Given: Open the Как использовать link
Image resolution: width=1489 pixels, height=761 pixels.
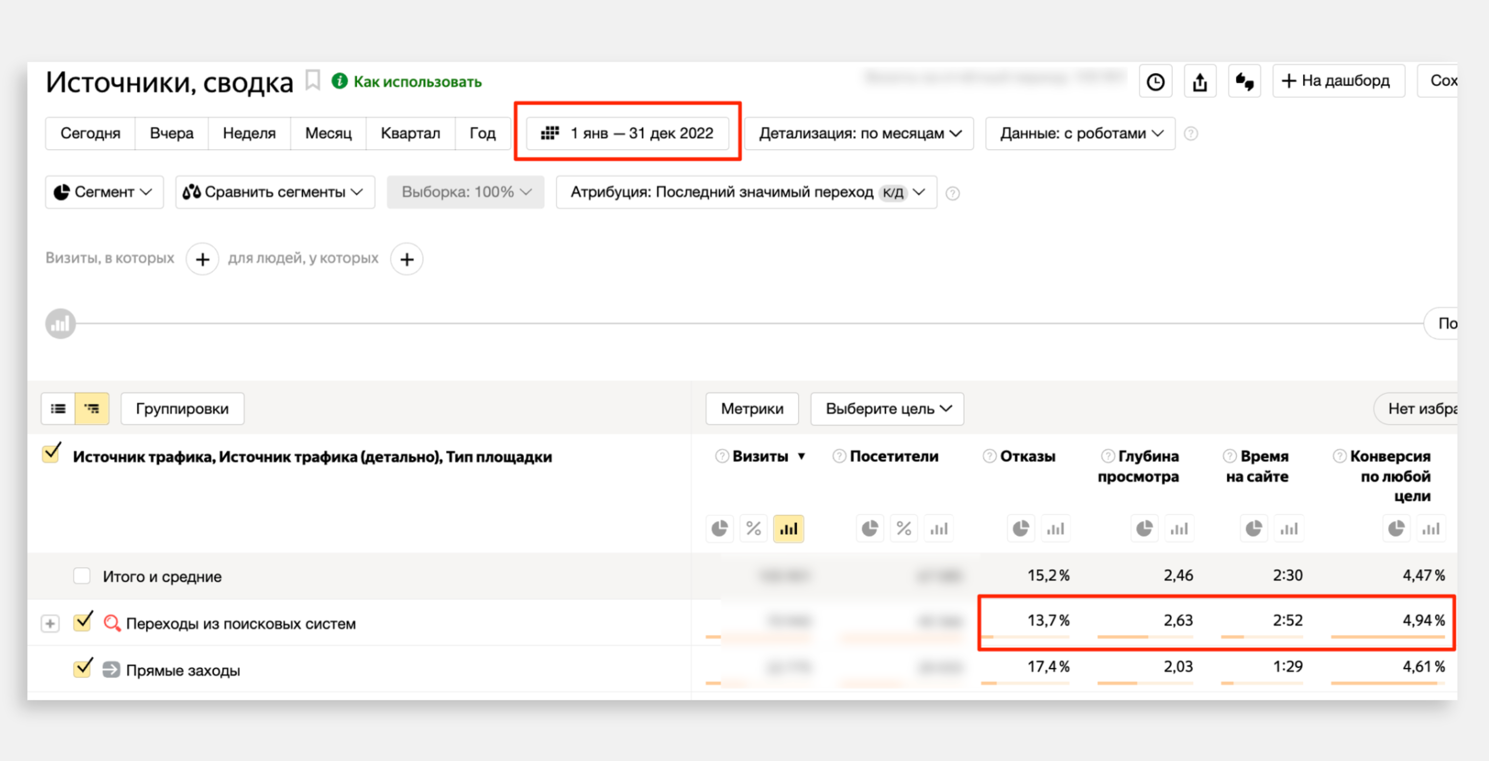Looking at the screenshot, I should 417,82.
